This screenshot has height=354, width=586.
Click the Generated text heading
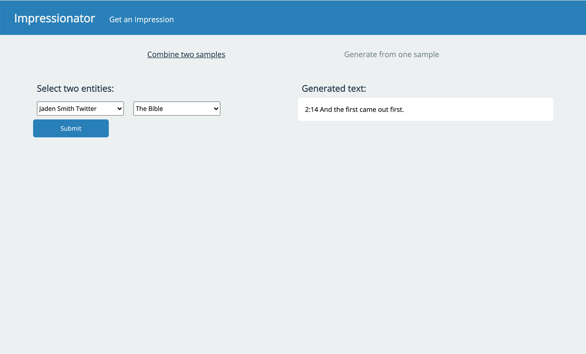(334, 89)
